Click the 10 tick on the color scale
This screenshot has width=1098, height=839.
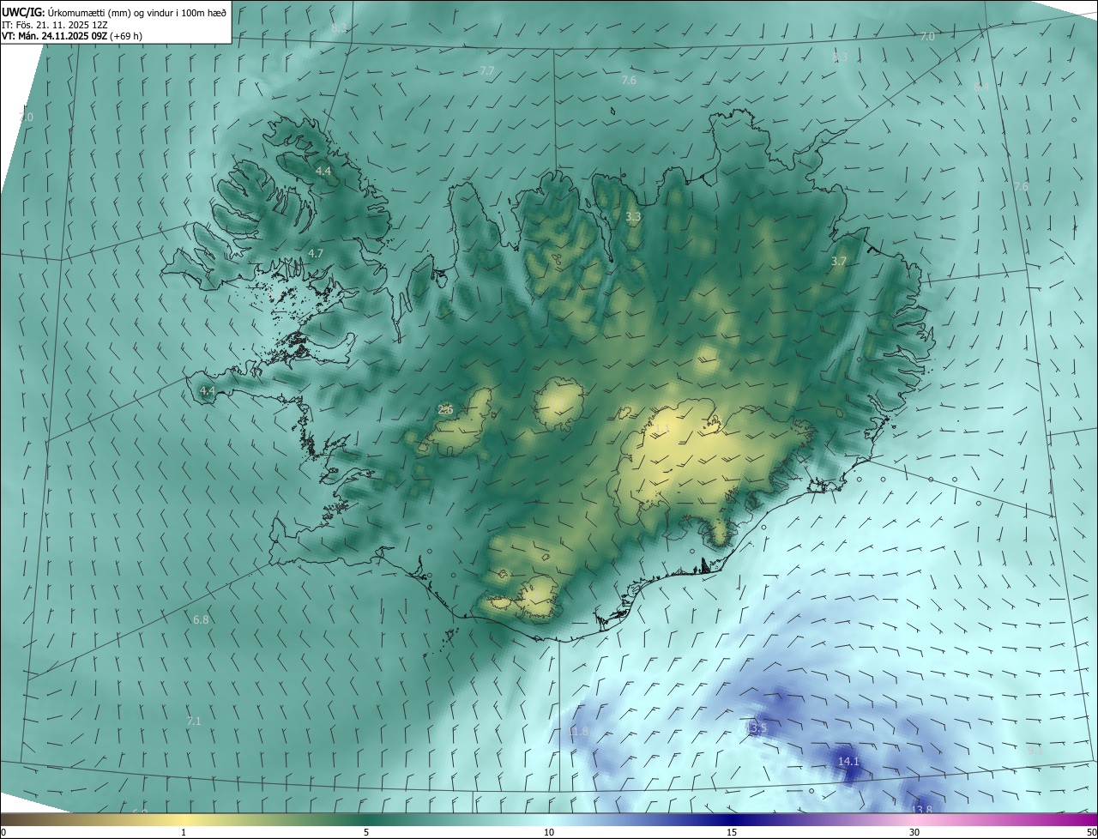[549, 832]
